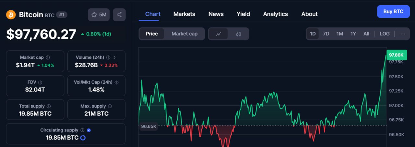Click the 19.85M BTC total supply value
Viewport: 415px width, 147px height.
tap(35, 113)
